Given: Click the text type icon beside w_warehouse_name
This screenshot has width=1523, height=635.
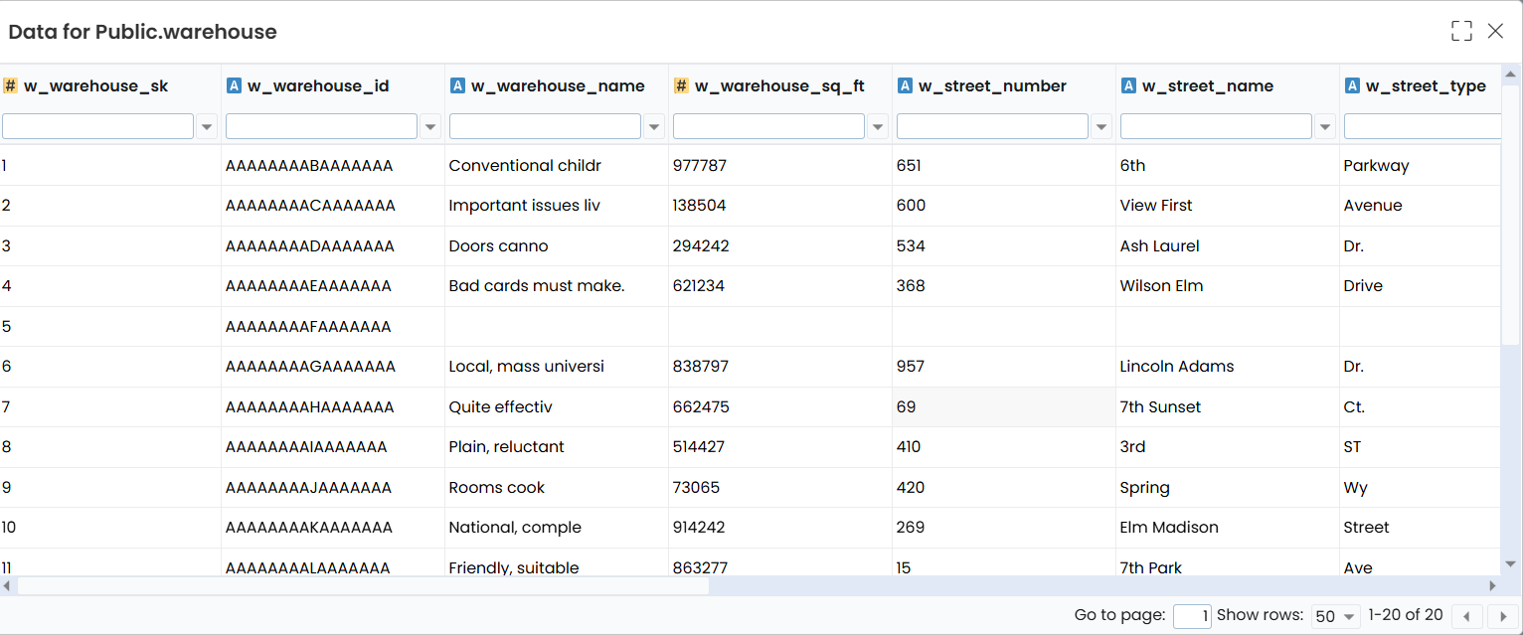Looking at the screenshot, I should 457,85.
